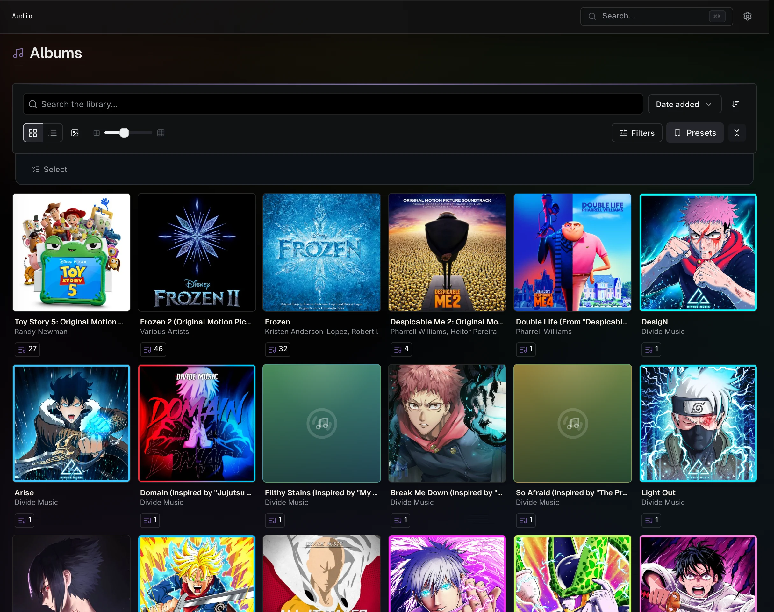
Task: Click the Frozen album title text
Action: (x=277, y=322)
